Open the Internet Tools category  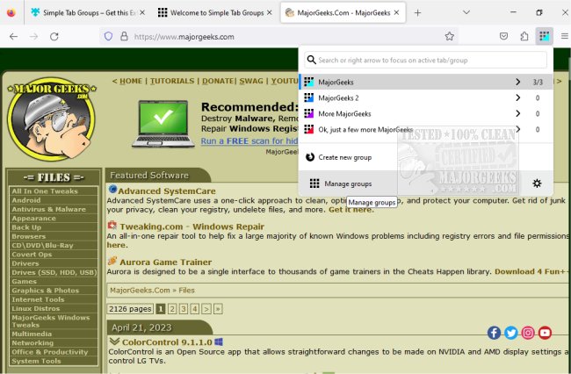38,299
